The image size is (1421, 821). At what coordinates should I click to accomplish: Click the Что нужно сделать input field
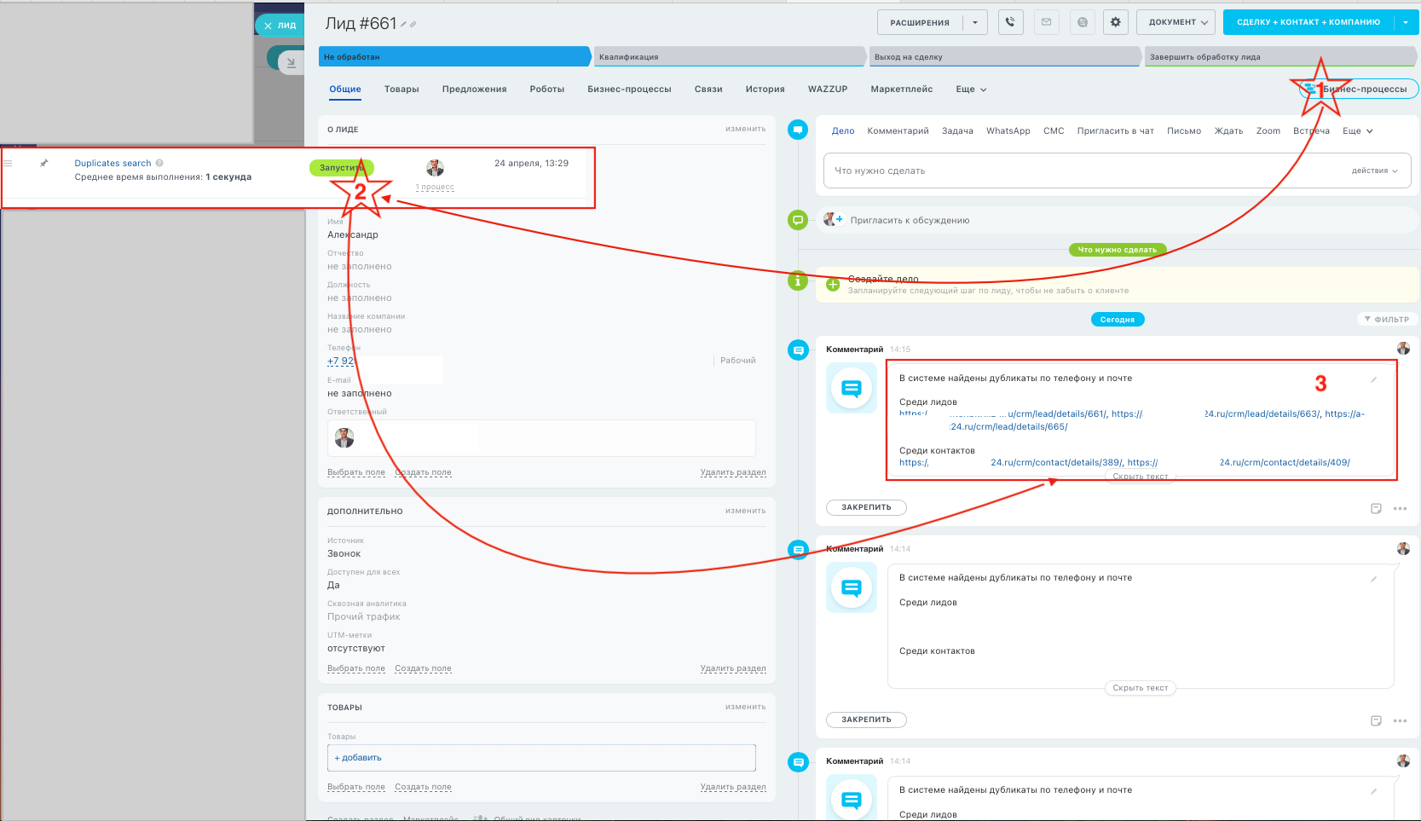tap(1074, 171)
